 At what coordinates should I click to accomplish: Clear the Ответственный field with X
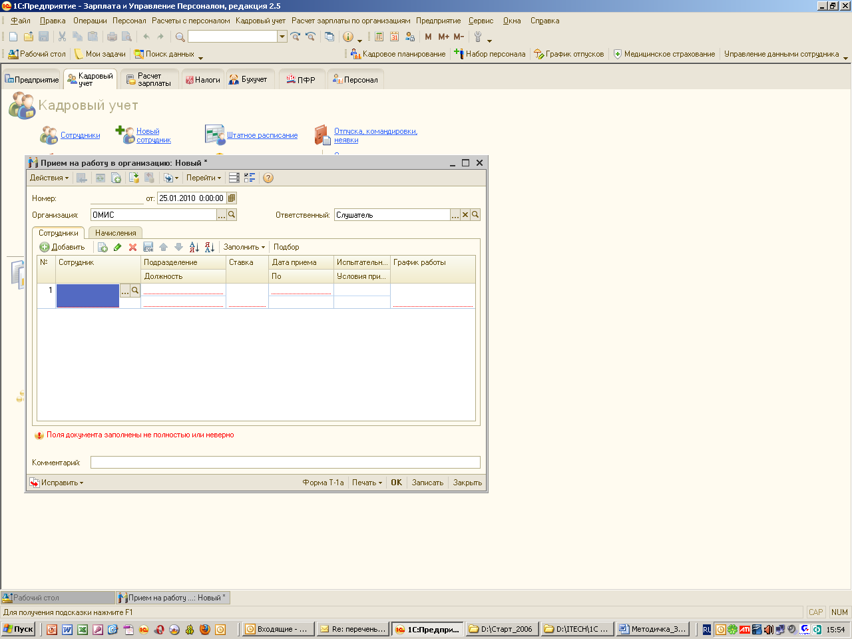point(465,214)
